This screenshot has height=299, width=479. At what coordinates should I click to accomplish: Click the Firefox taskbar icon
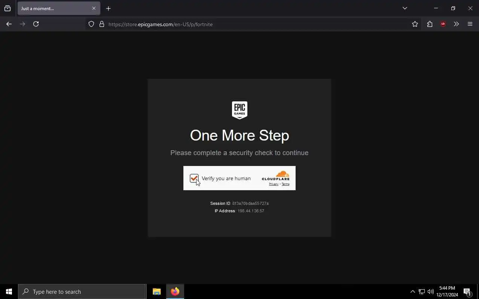click(x=175, y=292)
